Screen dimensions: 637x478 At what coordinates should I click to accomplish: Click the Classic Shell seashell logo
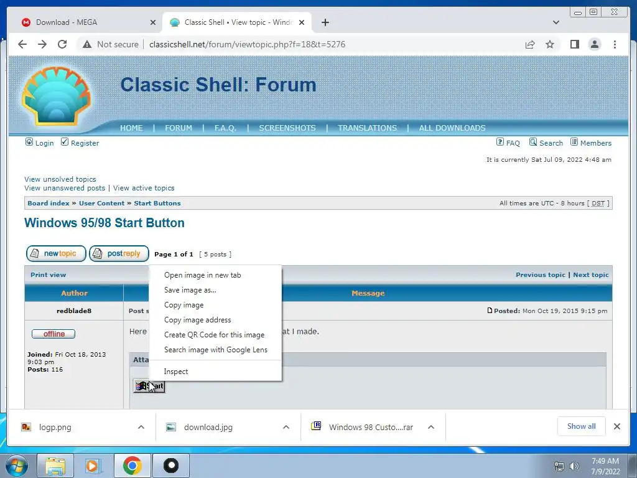point(56,96)
